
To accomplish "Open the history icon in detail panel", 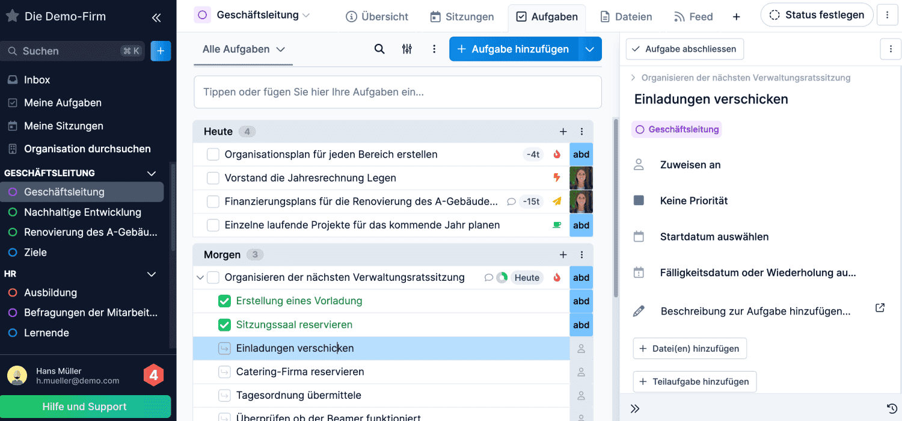I will [x=892, y=408].
